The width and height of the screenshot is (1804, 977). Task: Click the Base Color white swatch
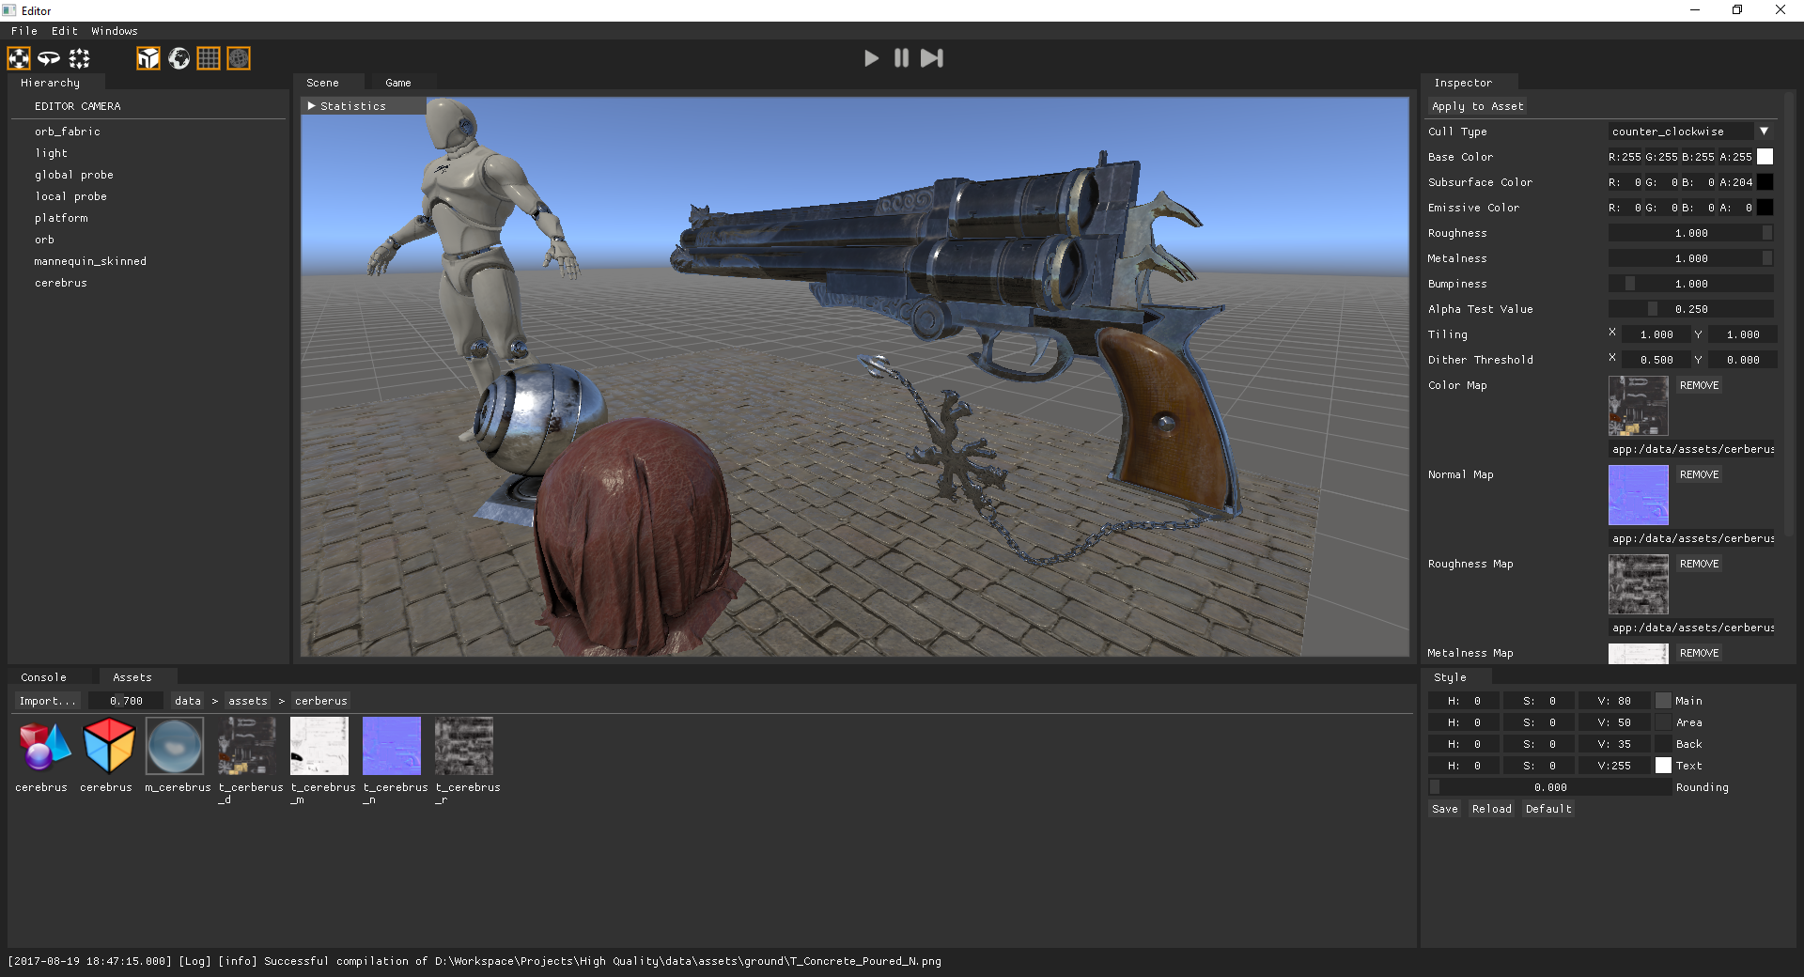1765,157
